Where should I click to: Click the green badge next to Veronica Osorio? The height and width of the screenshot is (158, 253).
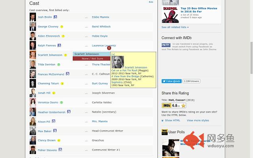[x=62, y=103]
